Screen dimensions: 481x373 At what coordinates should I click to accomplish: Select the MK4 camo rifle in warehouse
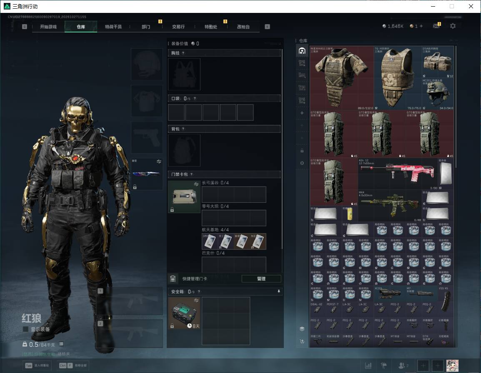pyautogui.click(x=390, y=206)
